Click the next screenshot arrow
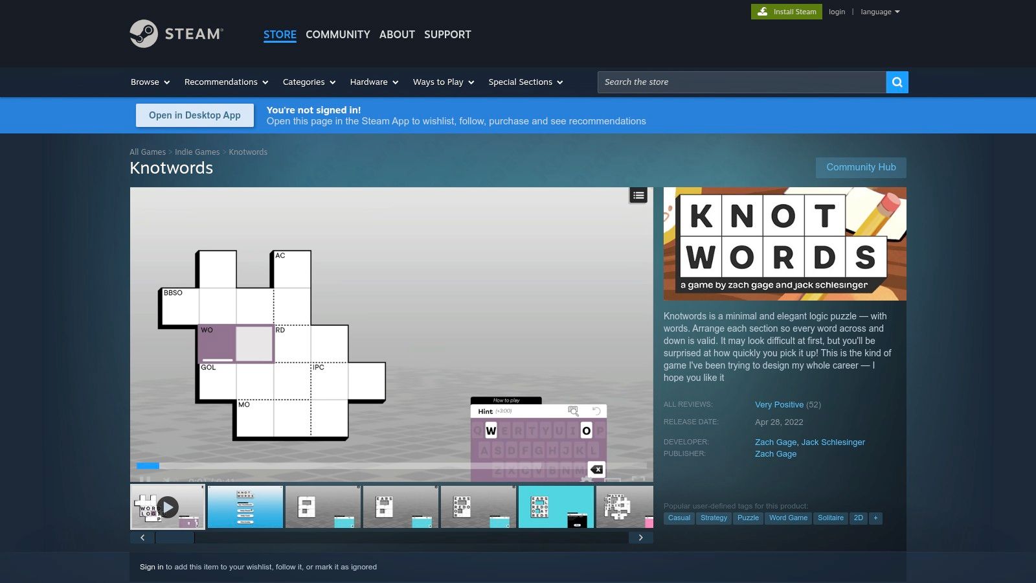The width and height of the screenshot is (1036, 583). click(x=641, y=537)
